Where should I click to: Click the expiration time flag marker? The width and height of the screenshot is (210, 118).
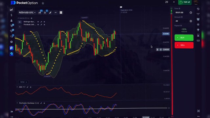coord(121,7)
